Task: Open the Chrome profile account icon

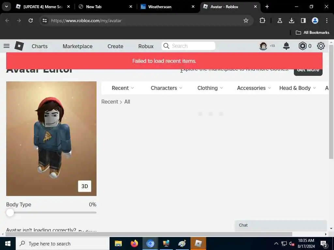Action: [315, 21]
